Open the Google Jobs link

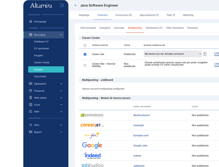140,146
